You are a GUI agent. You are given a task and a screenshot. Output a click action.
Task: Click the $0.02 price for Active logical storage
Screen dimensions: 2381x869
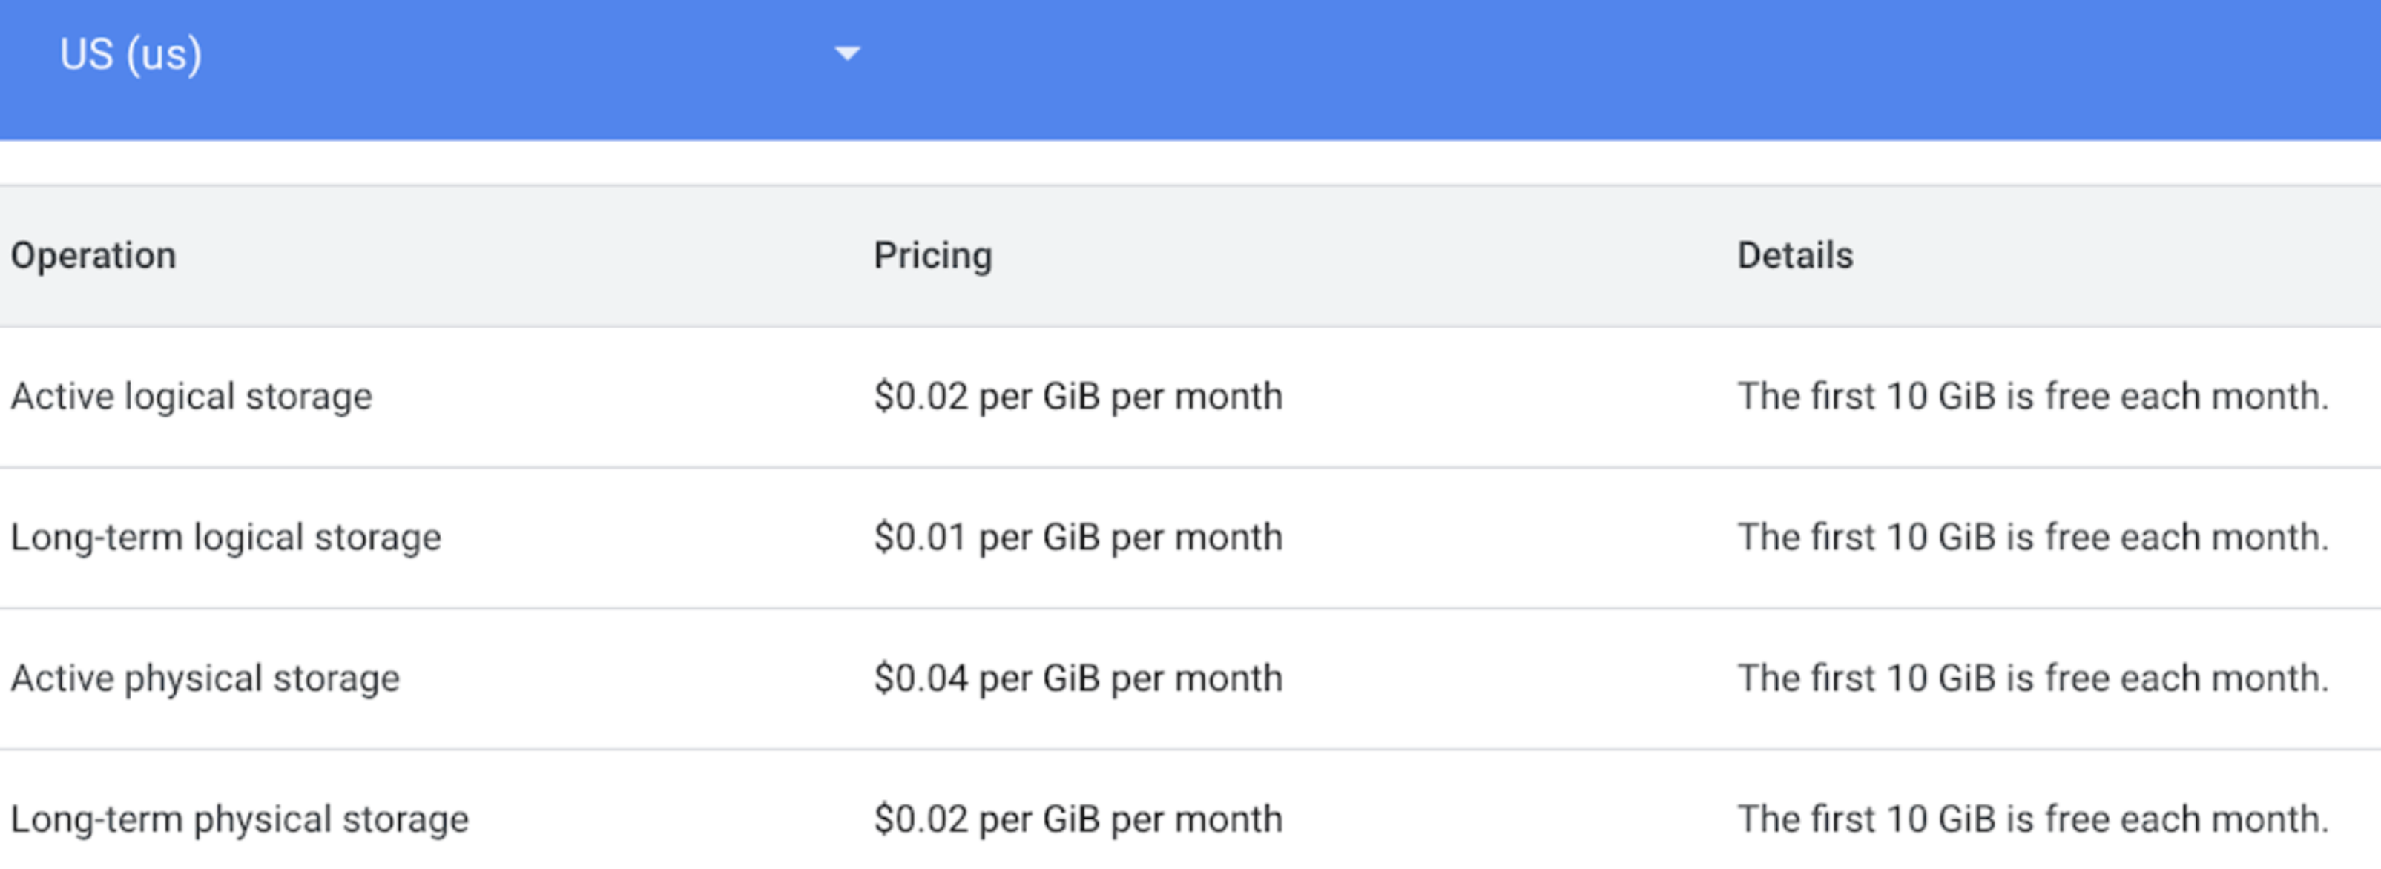(1078, 397)
